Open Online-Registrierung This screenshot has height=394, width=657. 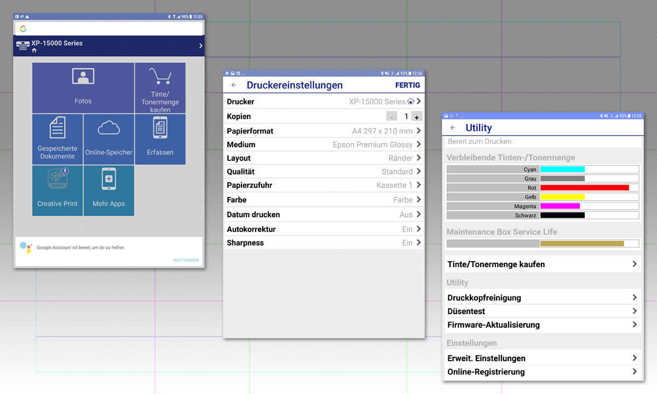tap(543, 372)
